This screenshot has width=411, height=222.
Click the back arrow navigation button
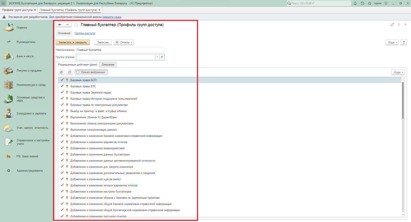60,25
